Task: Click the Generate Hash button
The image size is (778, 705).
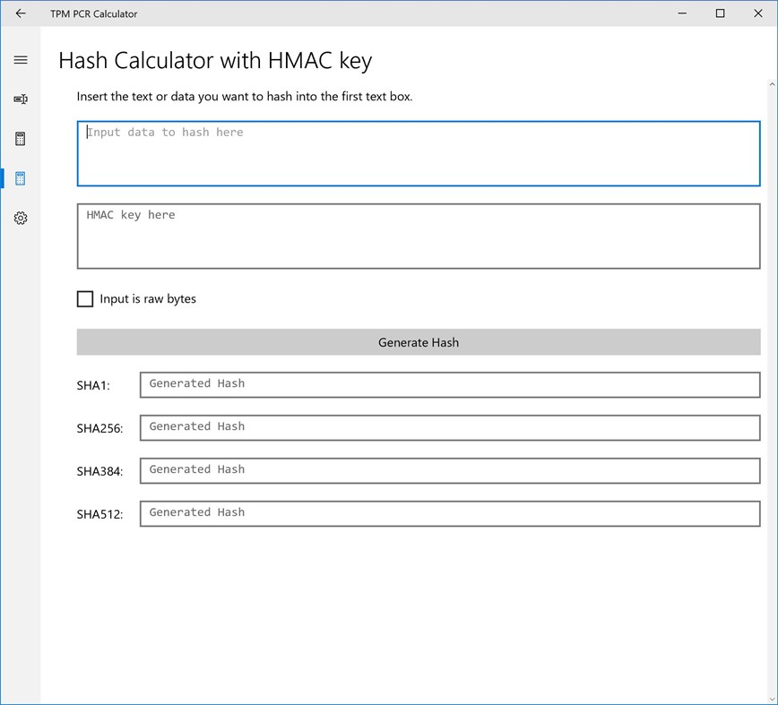Action: tap(419, 342)
